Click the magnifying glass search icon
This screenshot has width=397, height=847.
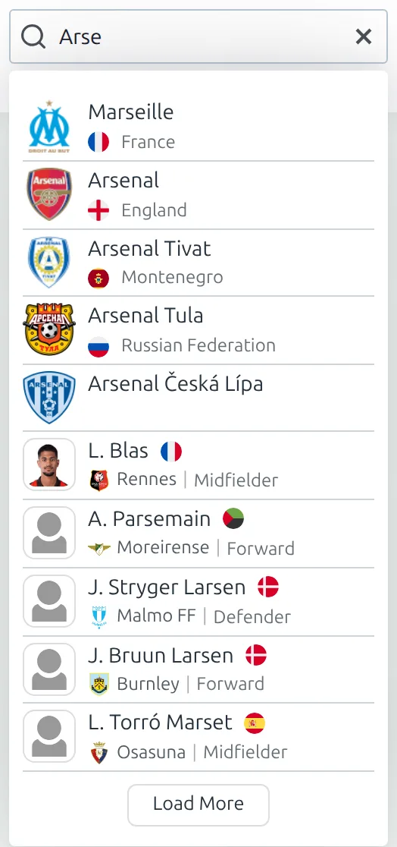[33, 36]
